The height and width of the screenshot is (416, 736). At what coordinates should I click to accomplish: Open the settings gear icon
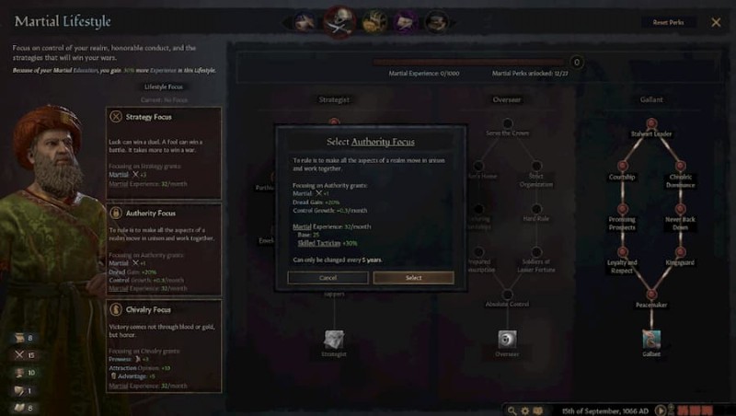pos(524,410)
